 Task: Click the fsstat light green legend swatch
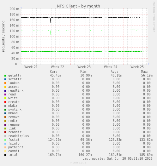(5, 140)
